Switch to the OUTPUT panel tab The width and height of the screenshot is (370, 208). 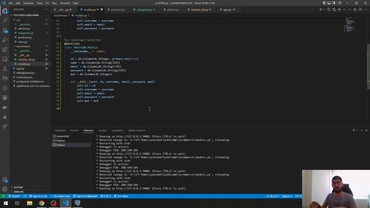75,131
